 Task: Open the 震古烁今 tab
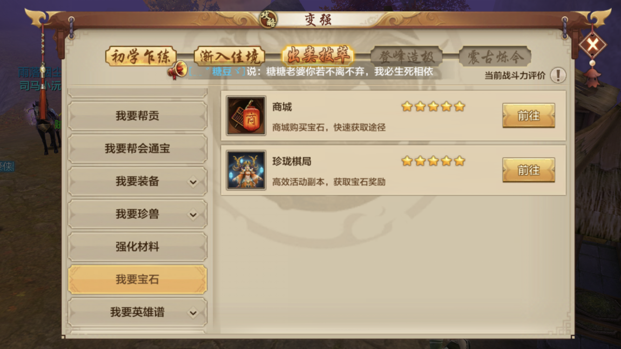495,57
